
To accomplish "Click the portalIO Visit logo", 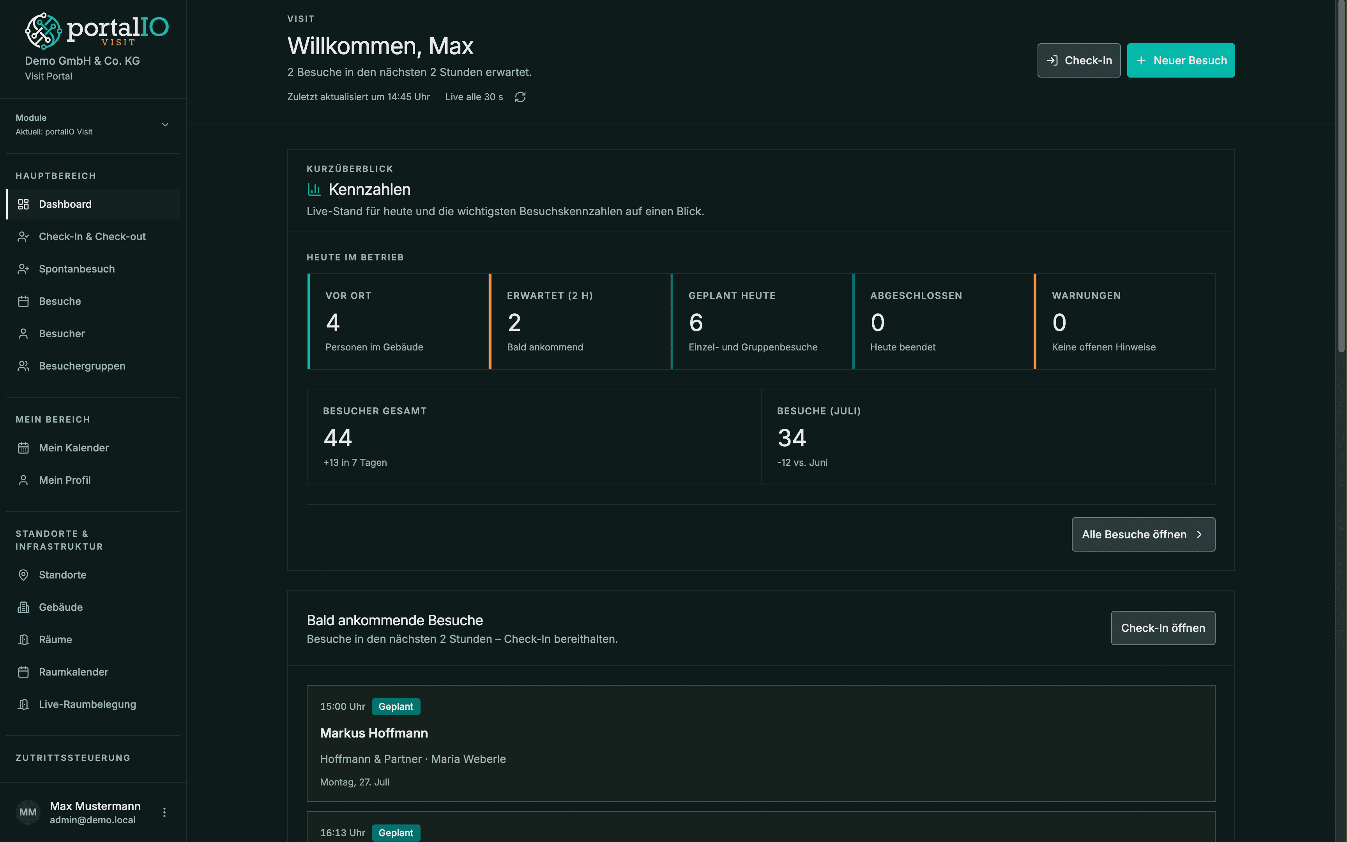I will pos(97,31).
